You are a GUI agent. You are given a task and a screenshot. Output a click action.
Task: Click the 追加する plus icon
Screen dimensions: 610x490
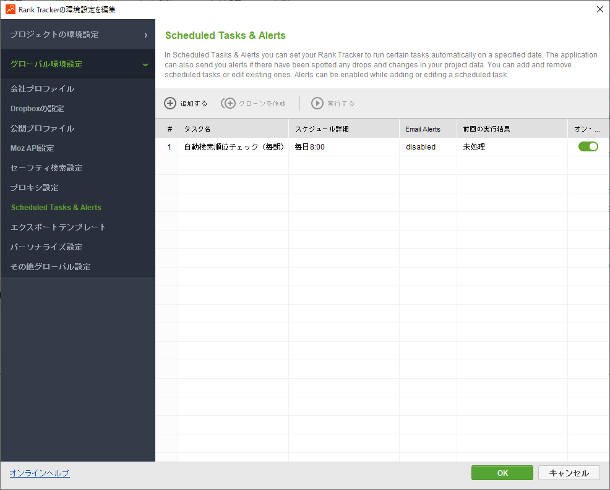coord(170,103)
